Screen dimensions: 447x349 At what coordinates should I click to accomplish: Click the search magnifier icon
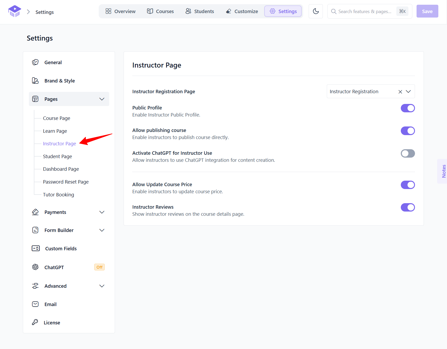pyautogui.click(x=334, y=12)
